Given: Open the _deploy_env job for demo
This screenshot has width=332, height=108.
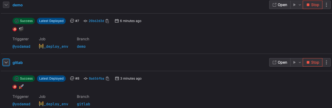Looking at the screenshot, I should point(53,46).
